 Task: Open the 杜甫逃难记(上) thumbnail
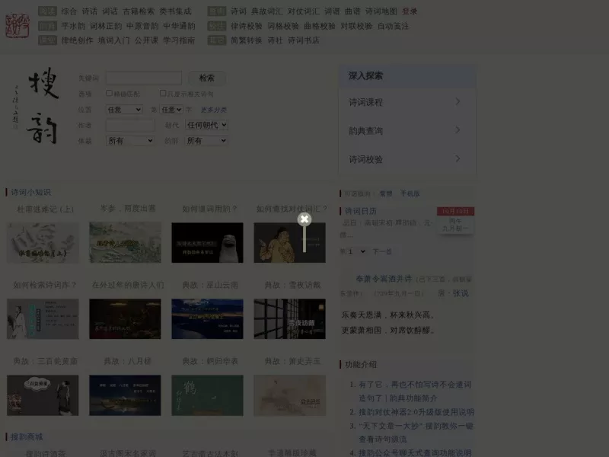coord(43,242)
